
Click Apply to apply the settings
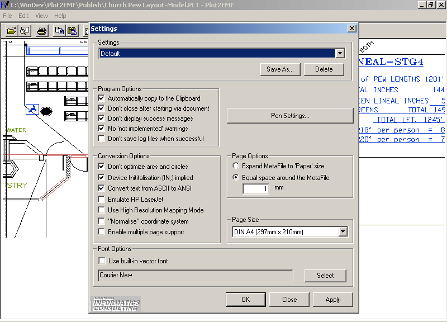point(333,300)
